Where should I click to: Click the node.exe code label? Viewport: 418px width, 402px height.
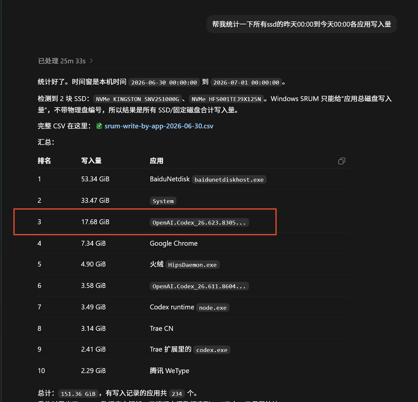click(x=213, y=308)
